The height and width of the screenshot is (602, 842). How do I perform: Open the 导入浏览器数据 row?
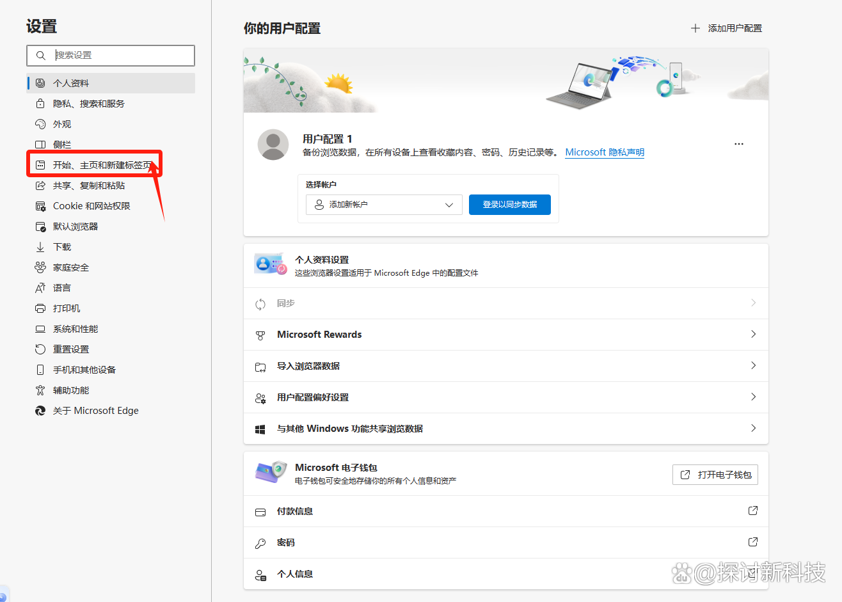[x=506, y=366]
